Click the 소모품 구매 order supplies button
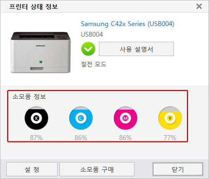Viewport: 209px width, 179px height. pyautogui.click(x=97, y=169)
